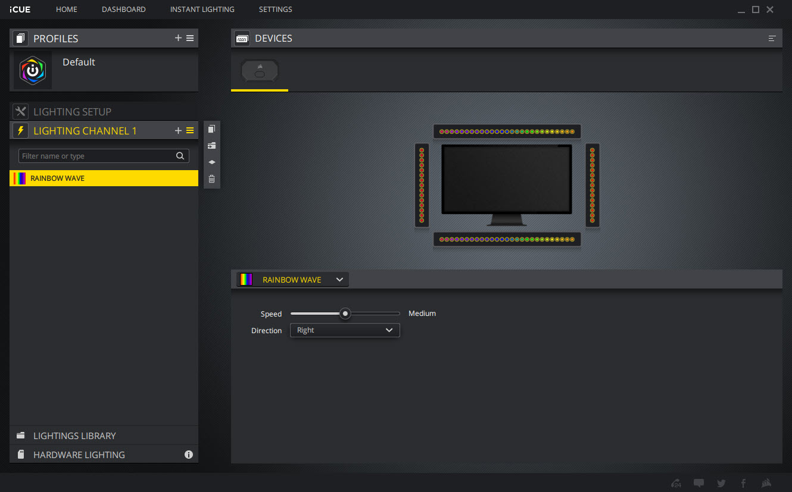Viewport: 792px width, 492px height.
Task: Open the Twitter link icon
Action: [721, 483]
